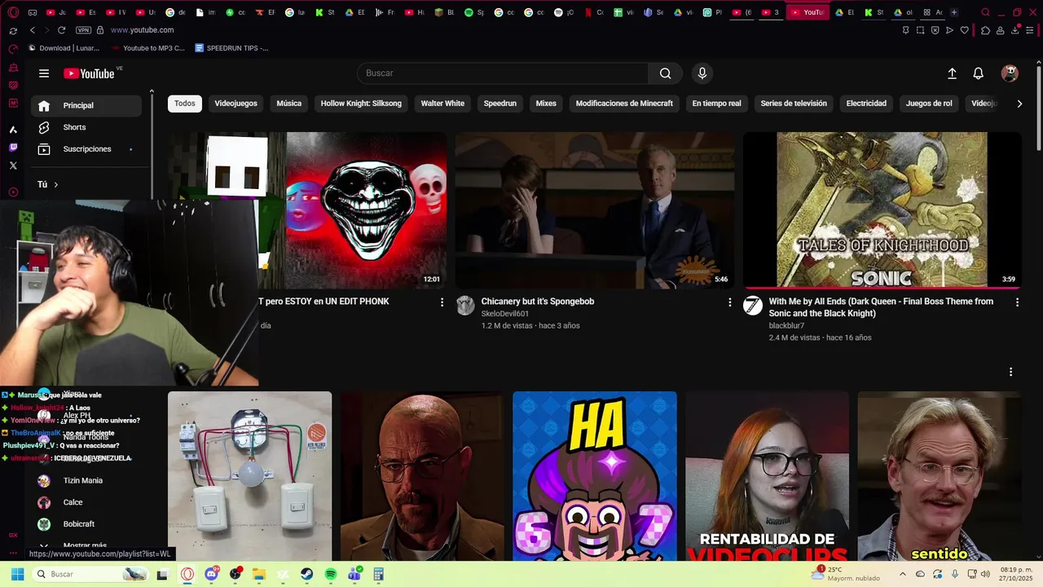Go to Principal in sidebar
1043x587 pixels.
tap(86, 105)
